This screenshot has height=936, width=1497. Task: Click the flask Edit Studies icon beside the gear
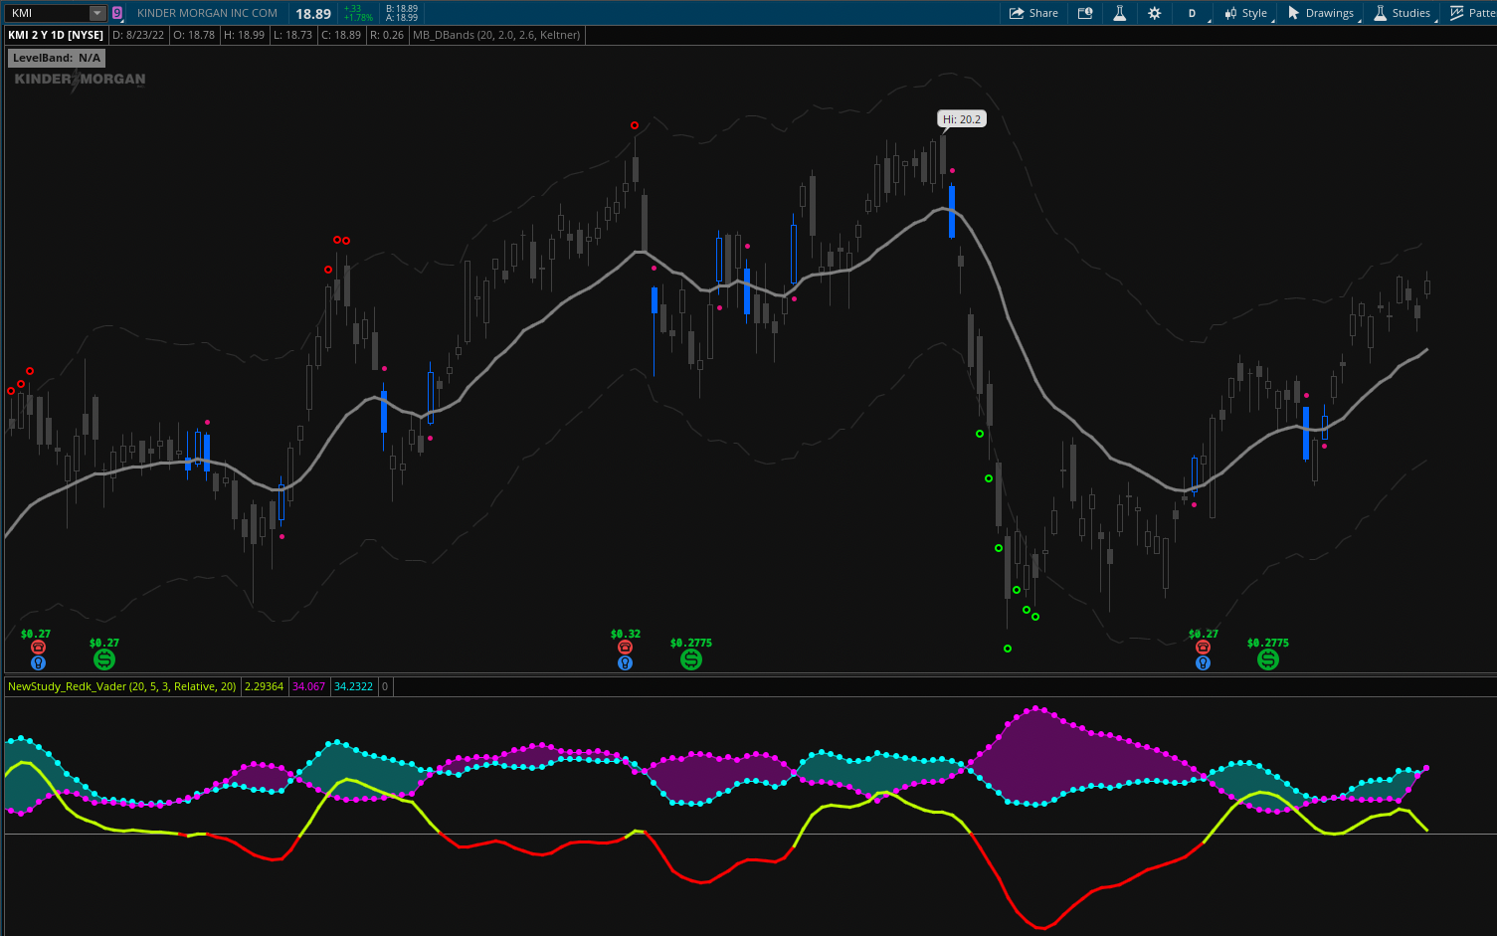(1119, 13)
